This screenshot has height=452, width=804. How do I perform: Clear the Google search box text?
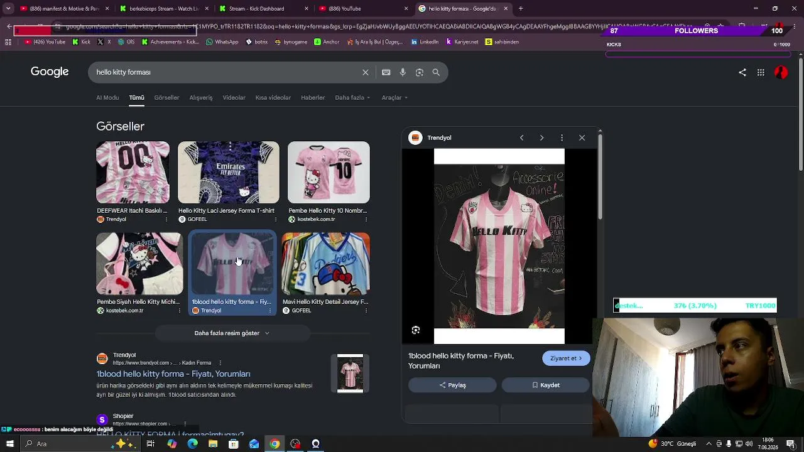click(366, 72)
